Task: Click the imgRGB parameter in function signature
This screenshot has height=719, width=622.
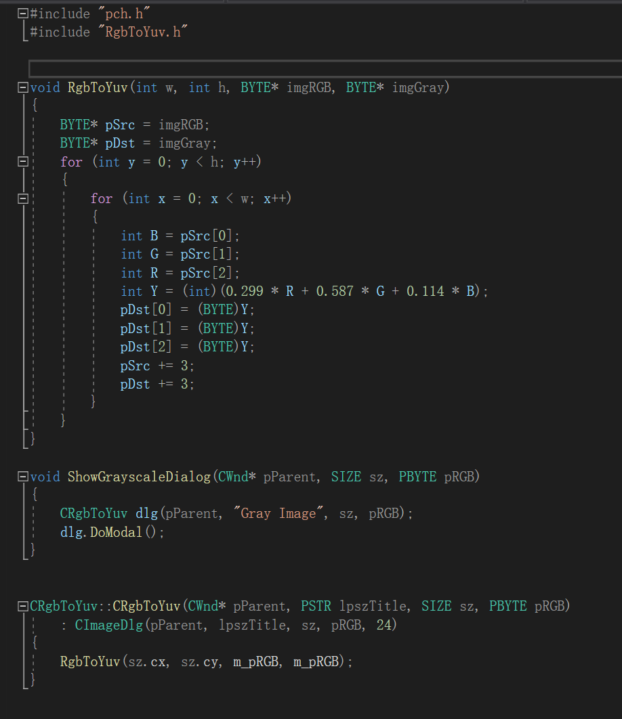Action: [x=309, y=87]
